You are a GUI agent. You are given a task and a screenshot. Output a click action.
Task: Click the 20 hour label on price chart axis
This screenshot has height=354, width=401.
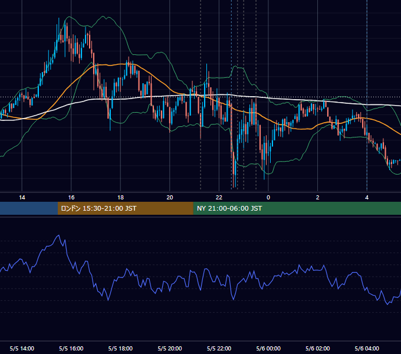[170, 198]
